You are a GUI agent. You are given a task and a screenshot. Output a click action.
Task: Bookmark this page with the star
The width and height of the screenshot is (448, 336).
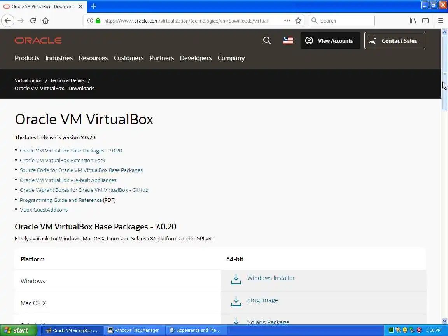click(298, 21)
